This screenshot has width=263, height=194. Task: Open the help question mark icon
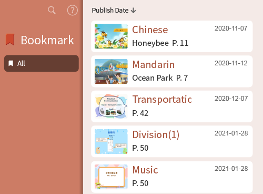(73, 10)
